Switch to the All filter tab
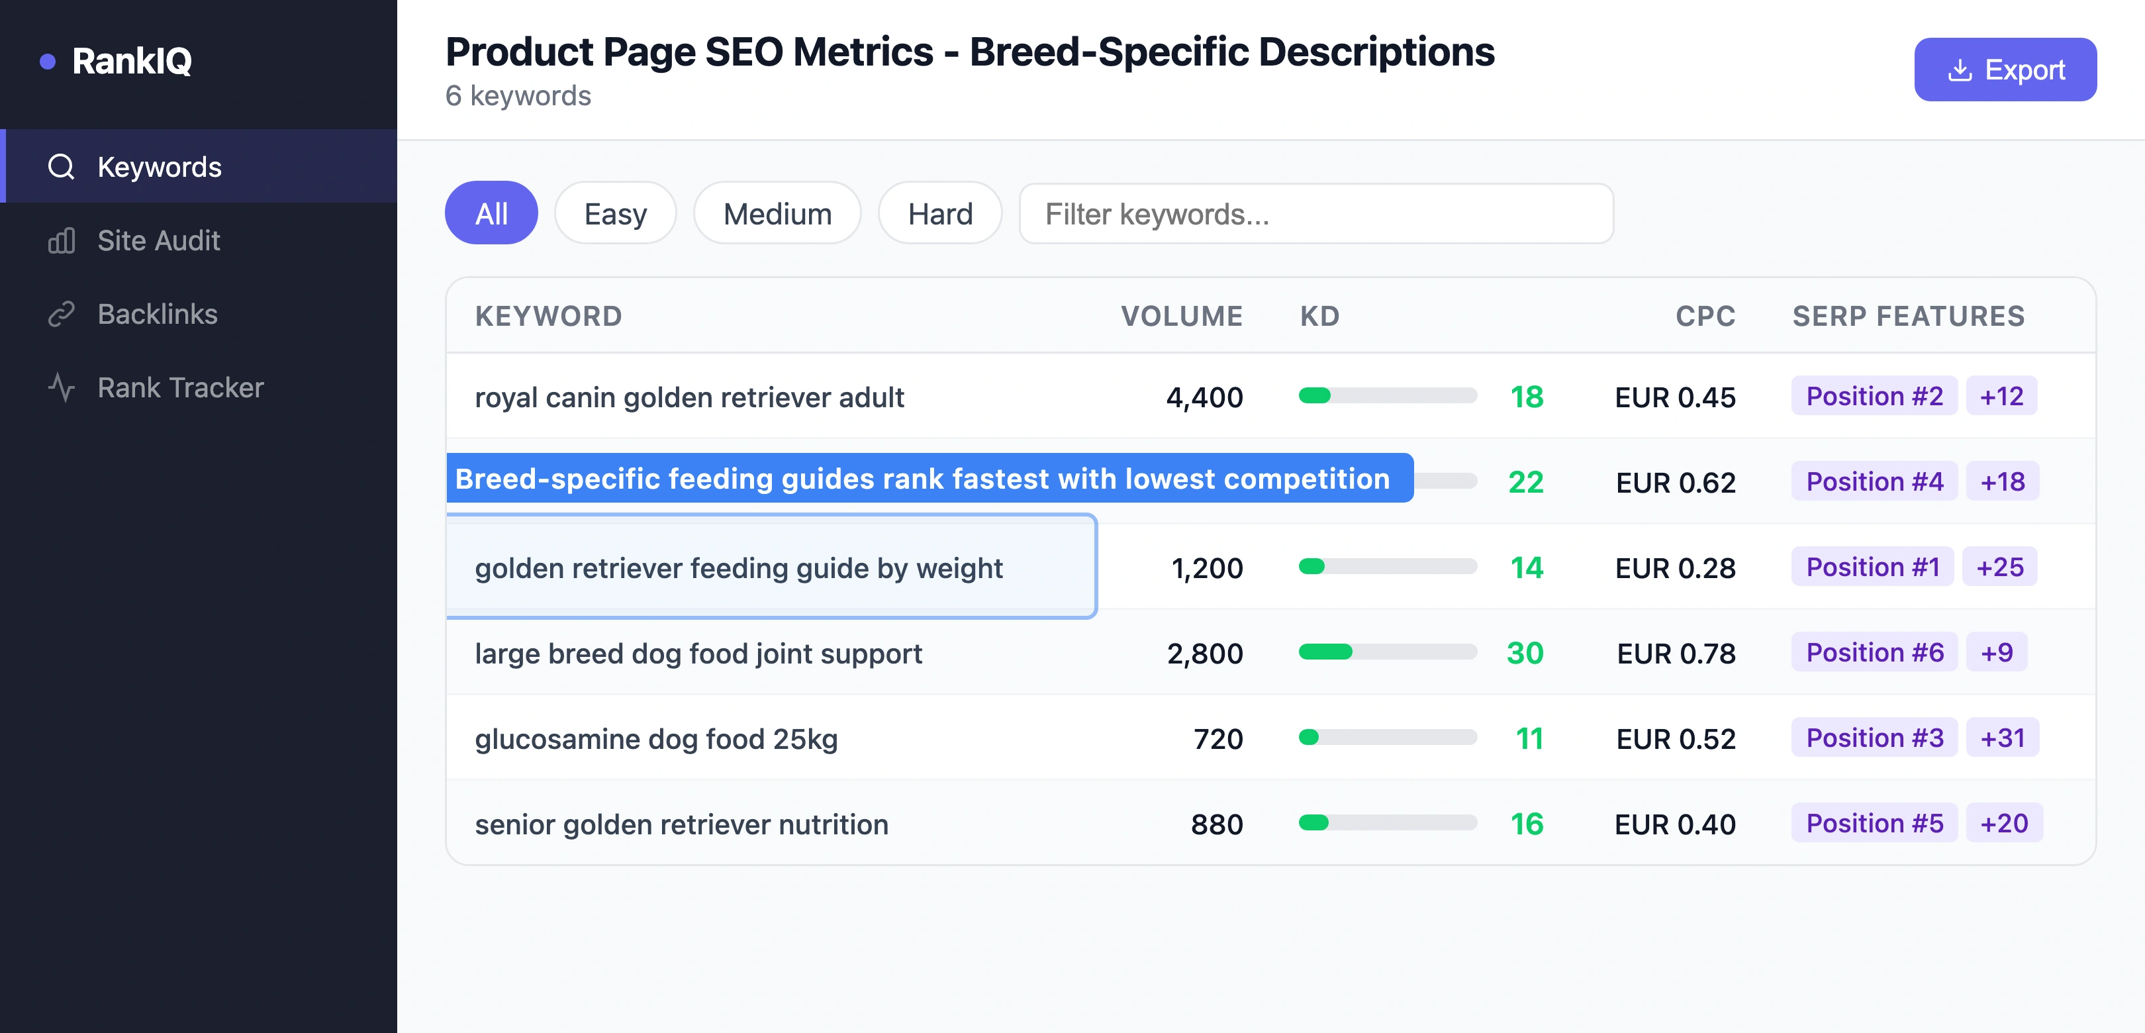 tap(491, 213)
